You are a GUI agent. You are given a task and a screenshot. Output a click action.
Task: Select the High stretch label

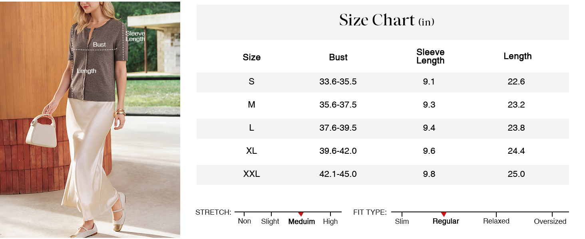click(x=330, y=221)
